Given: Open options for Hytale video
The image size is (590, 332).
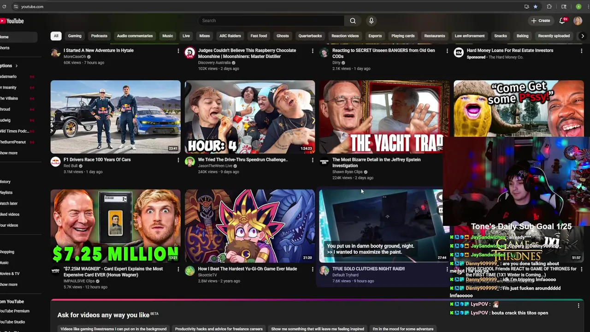Looking at the screenshot, I should [178, 51].
